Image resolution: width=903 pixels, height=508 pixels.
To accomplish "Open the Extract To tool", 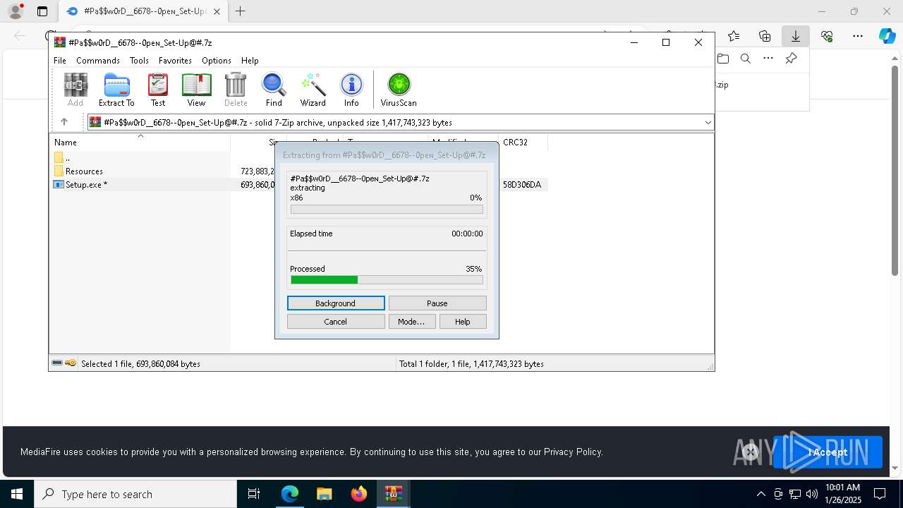I will pyautogui.click(x=116, y=90).
